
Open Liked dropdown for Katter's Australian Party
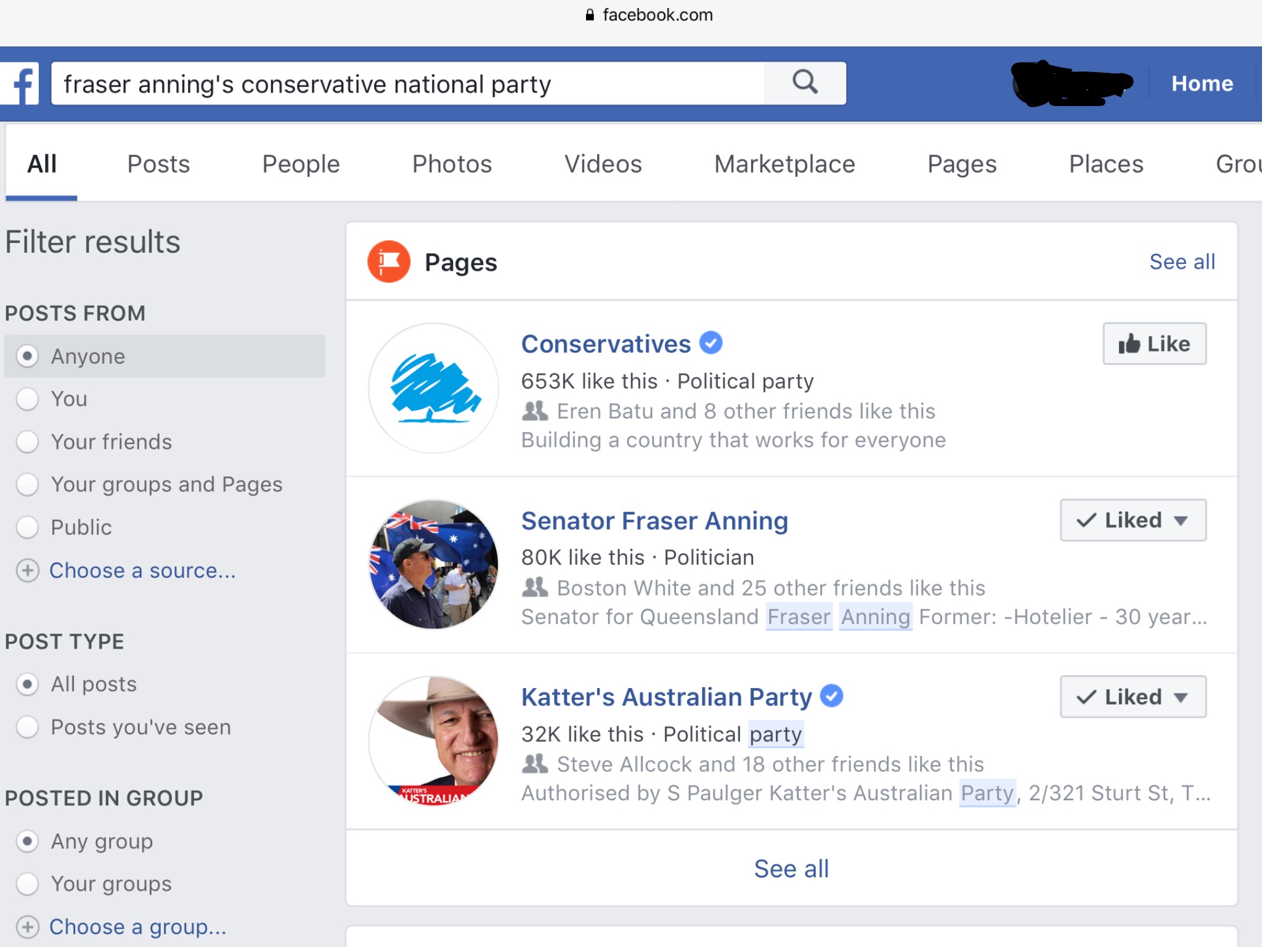click(1133, 697)
